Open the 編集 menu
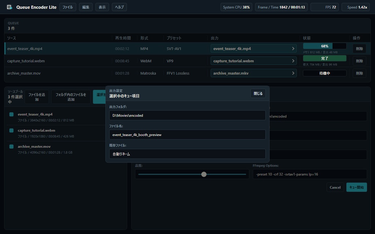The height and width of the screenshot is (234, 375). coord(86,7)
